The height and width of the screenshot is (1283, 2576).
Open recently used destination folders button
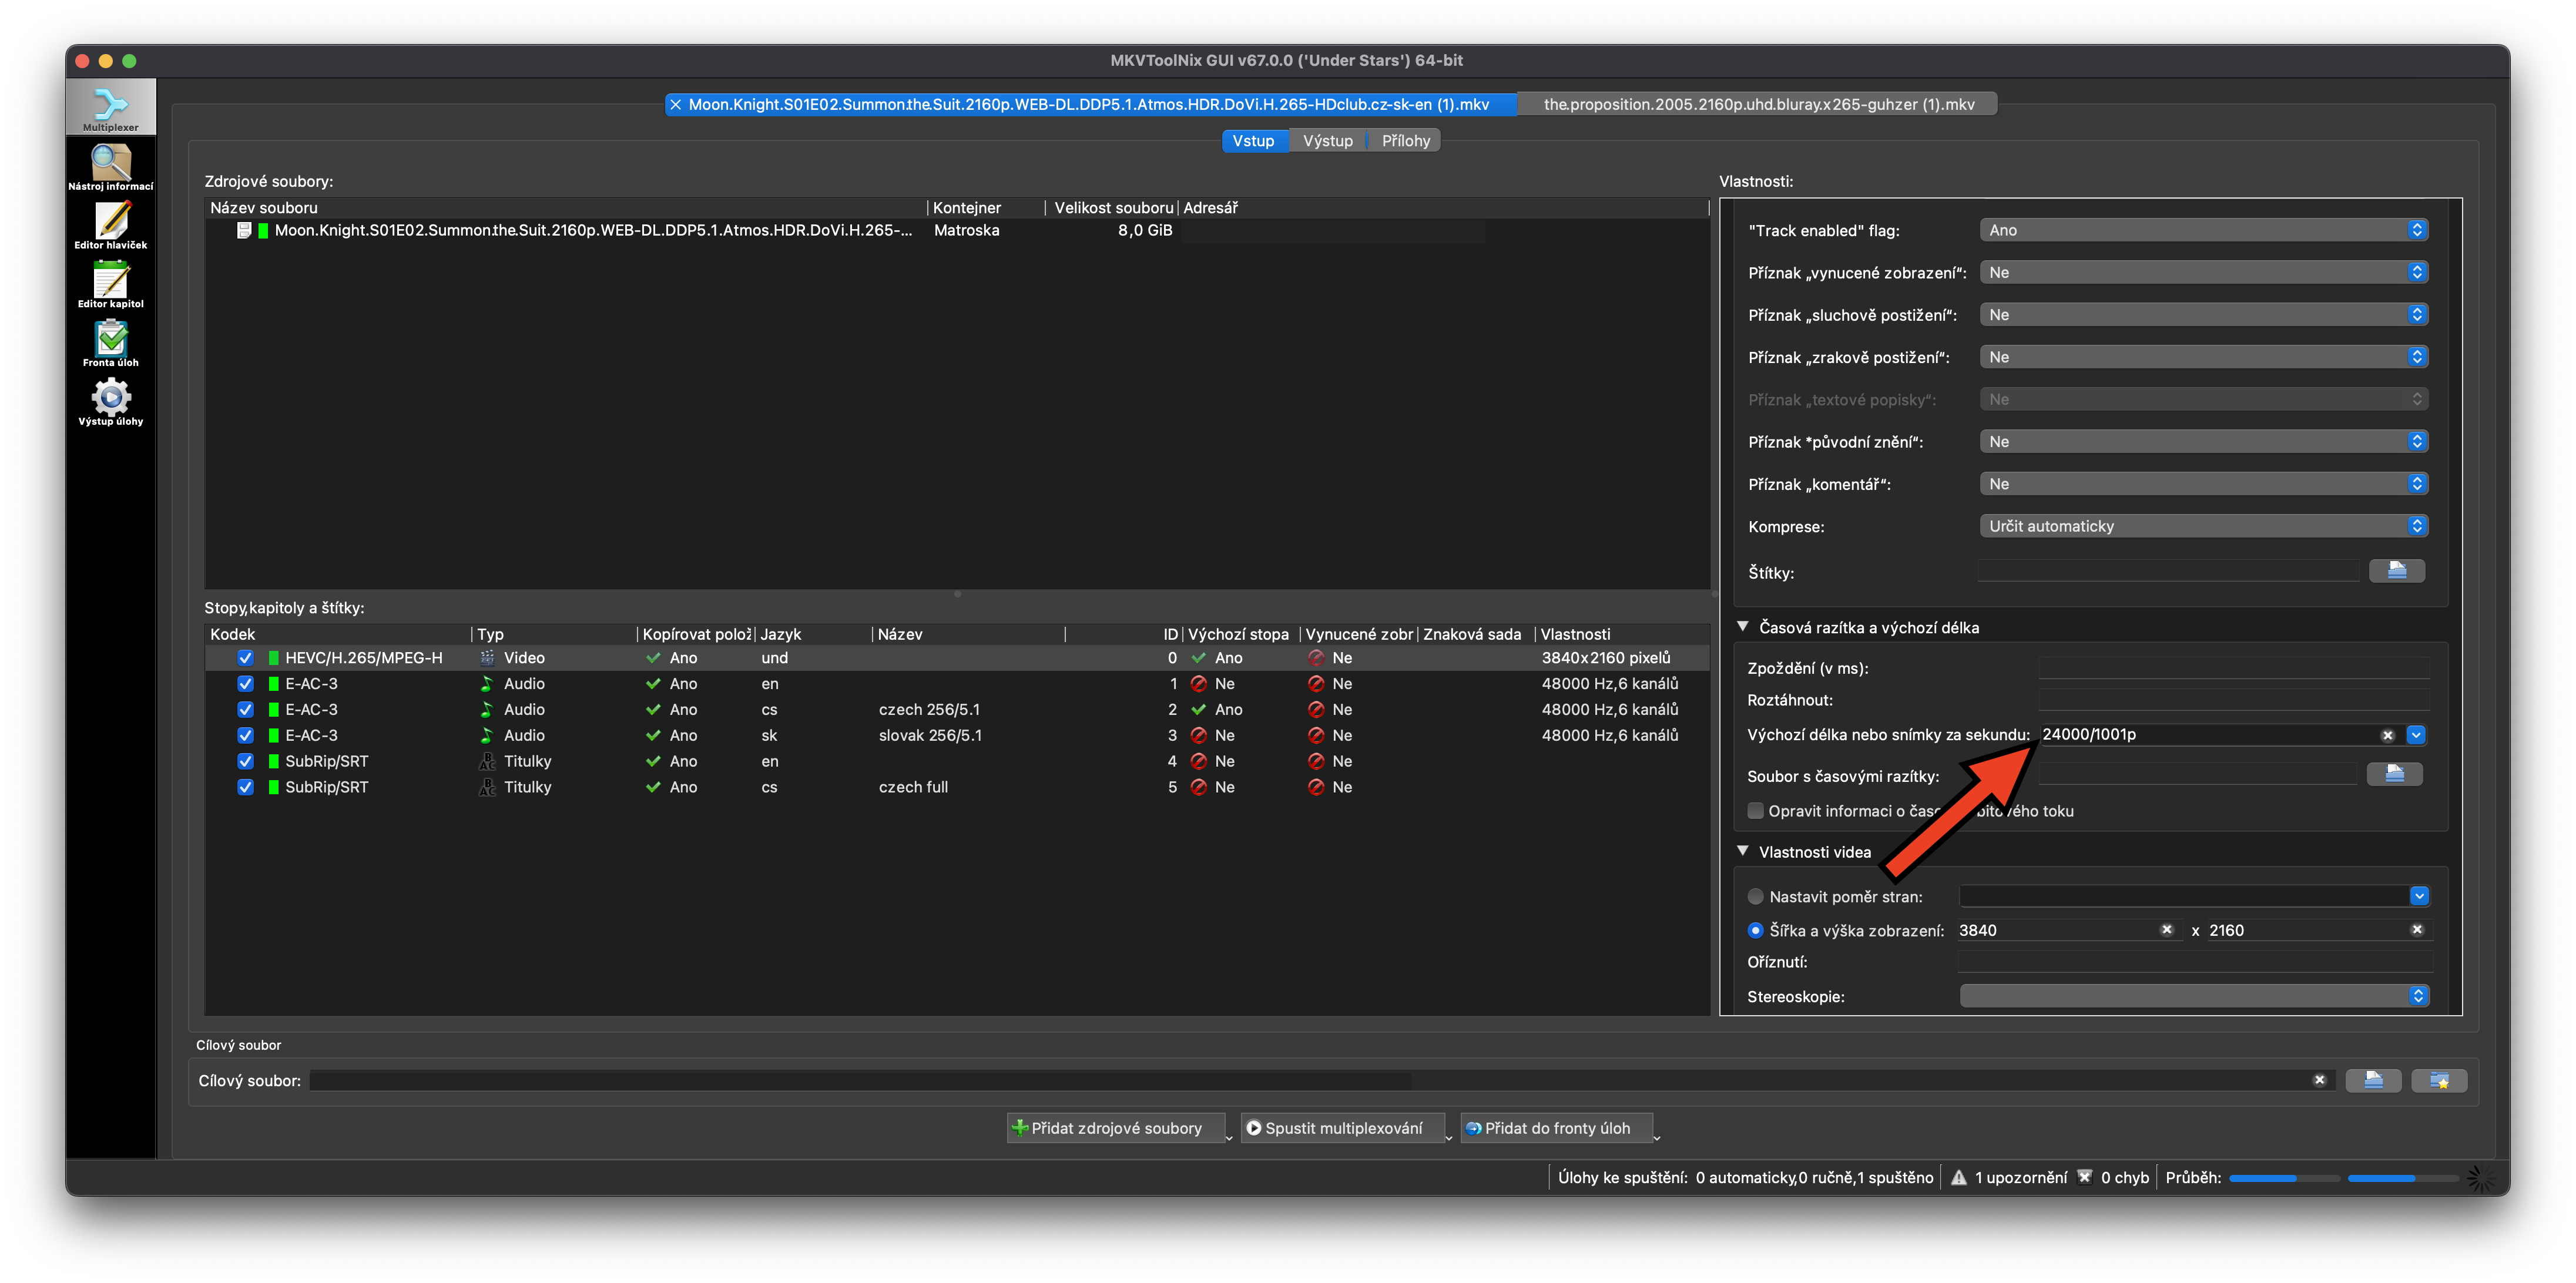coord(2439,1080)
